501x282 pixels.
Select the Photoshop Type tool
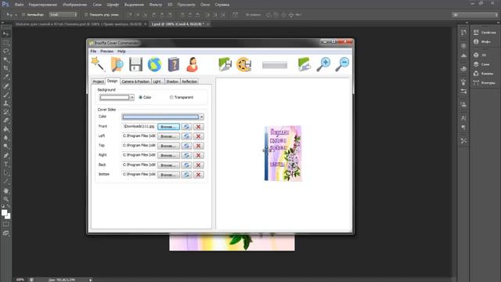[x=5, y=164]
